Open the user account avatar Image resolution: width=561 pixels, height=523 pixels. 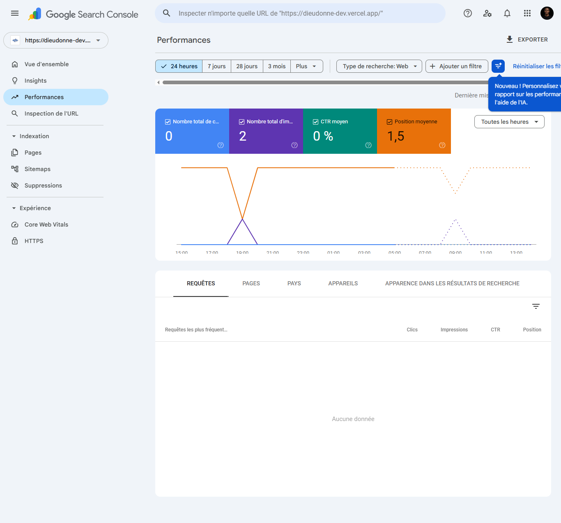(x=547, y=13)
